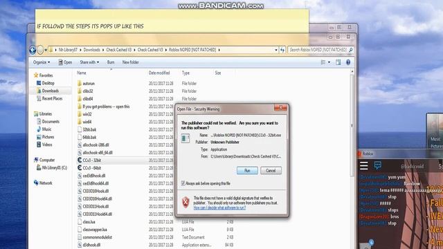Screen dimensions: 443x249
Task: Go back with Explorer back arrow
Action: click(33, 50)
